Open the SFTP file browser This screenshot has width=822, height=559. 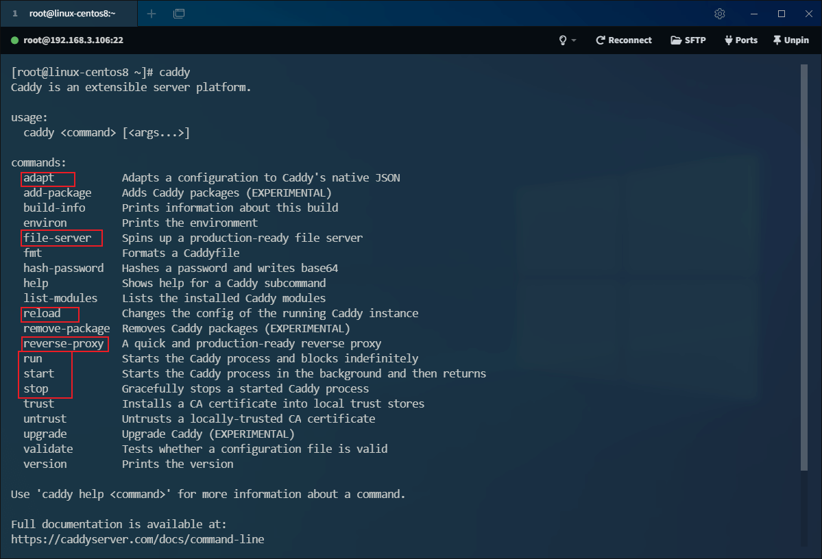[688, 40]
